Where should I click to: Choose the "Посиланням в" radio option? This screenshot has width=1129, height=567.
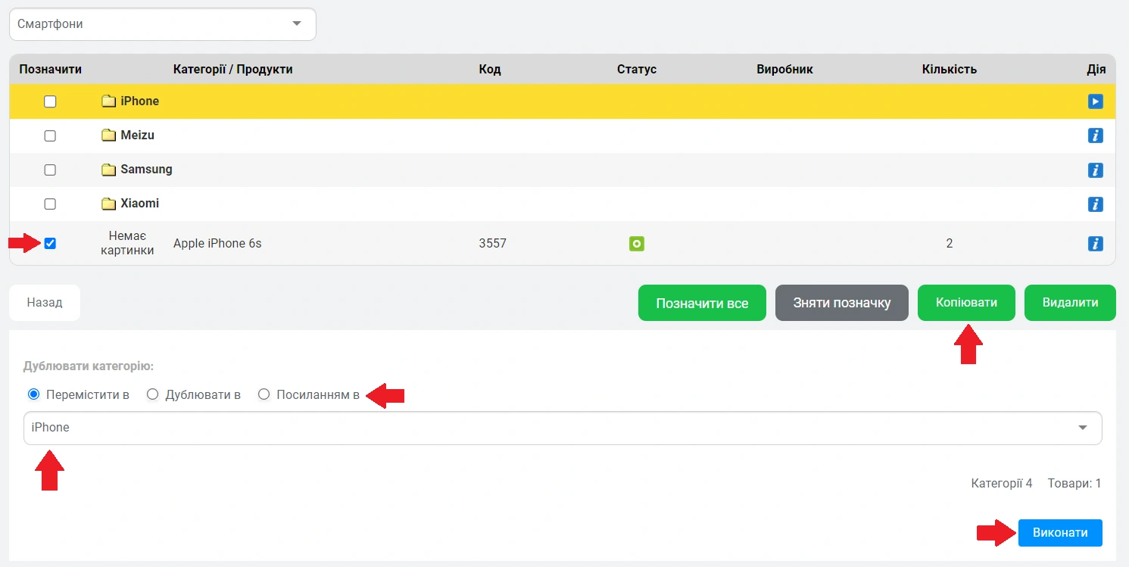264,394
